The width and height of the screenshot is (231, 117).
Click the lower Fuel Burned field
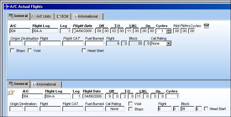click(x=94, y=109)
